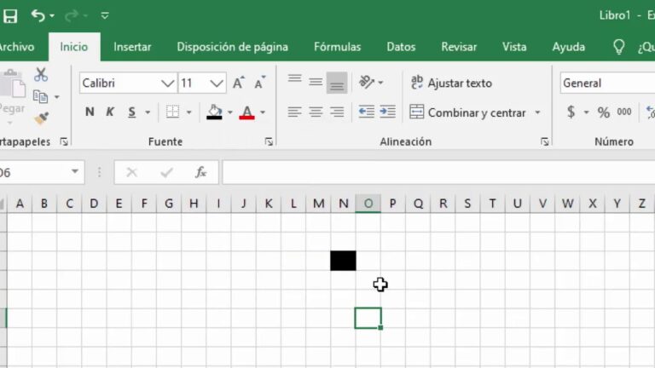Select column O header
Viewport: 655px width, 368px height.
pyautogui.click(x=368, y=204)
